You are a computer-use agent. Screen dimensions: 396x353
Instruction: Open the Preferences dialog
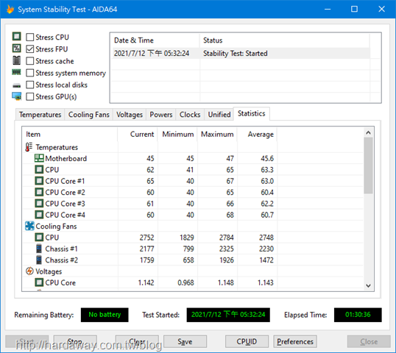(295, 341)
